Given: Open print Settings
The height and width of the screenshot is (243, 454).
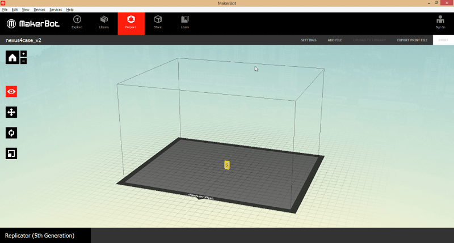Looking at the screenshot, I should click(308, 40).
